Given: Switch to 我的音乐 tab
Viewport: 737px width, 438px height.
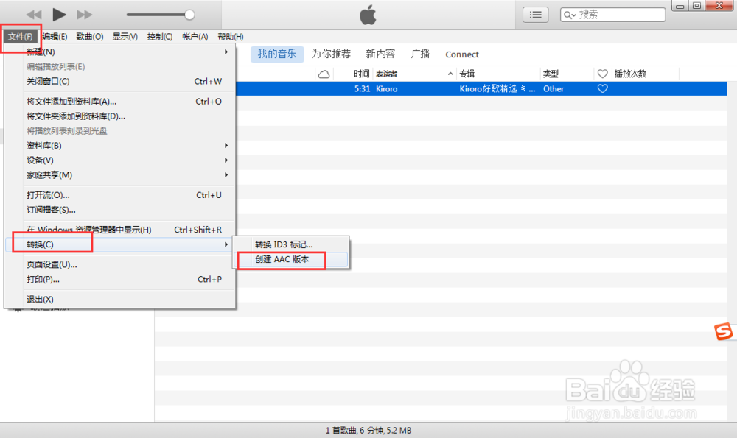Looking at the screenshot, I should 277,54.
